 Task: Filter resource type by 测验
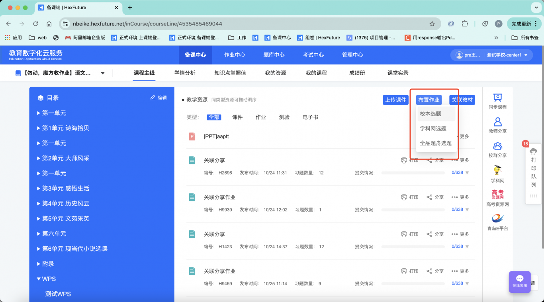pos(284,117)
